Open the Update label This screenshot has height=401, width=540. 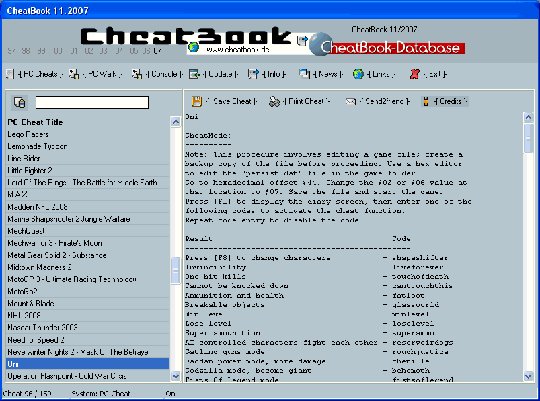coord(221,74)
